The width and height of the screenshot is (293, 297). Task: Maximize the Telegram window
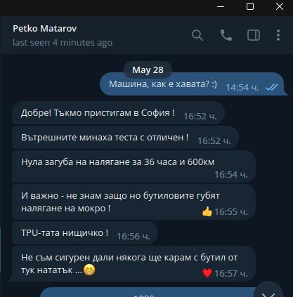click(x=250, y=6)
